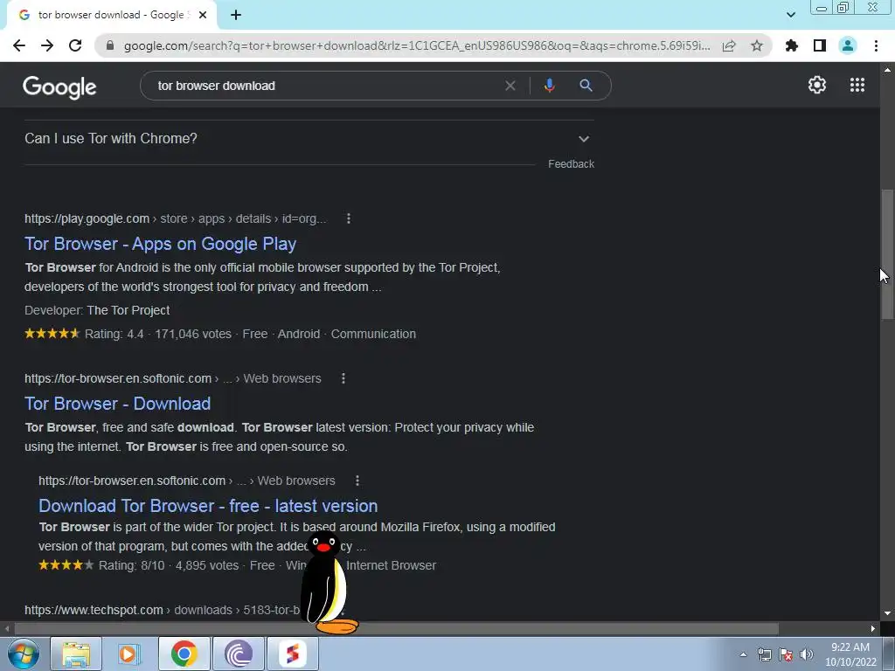Open 'Download Tor Browser - free - latest version'
The width and height of the screenshot is (895, 671).
point(208,506)
